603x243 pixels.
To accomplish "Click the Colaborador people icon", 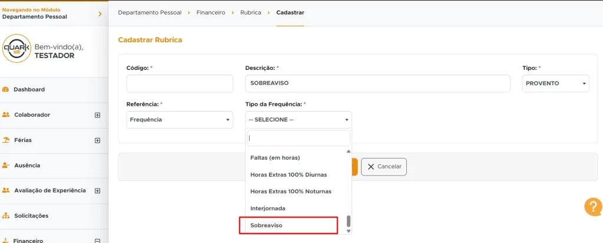I will coord(6,115).
